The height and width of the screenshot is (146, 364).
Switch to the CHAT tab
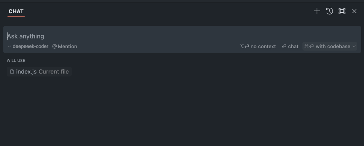click(16, 11)
